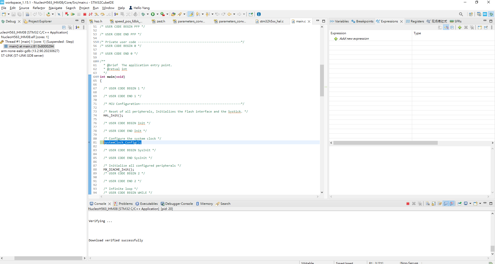Viewport: 495px width, 264px height.
Task: Click the Hello Yang account button
Action: 139,8
